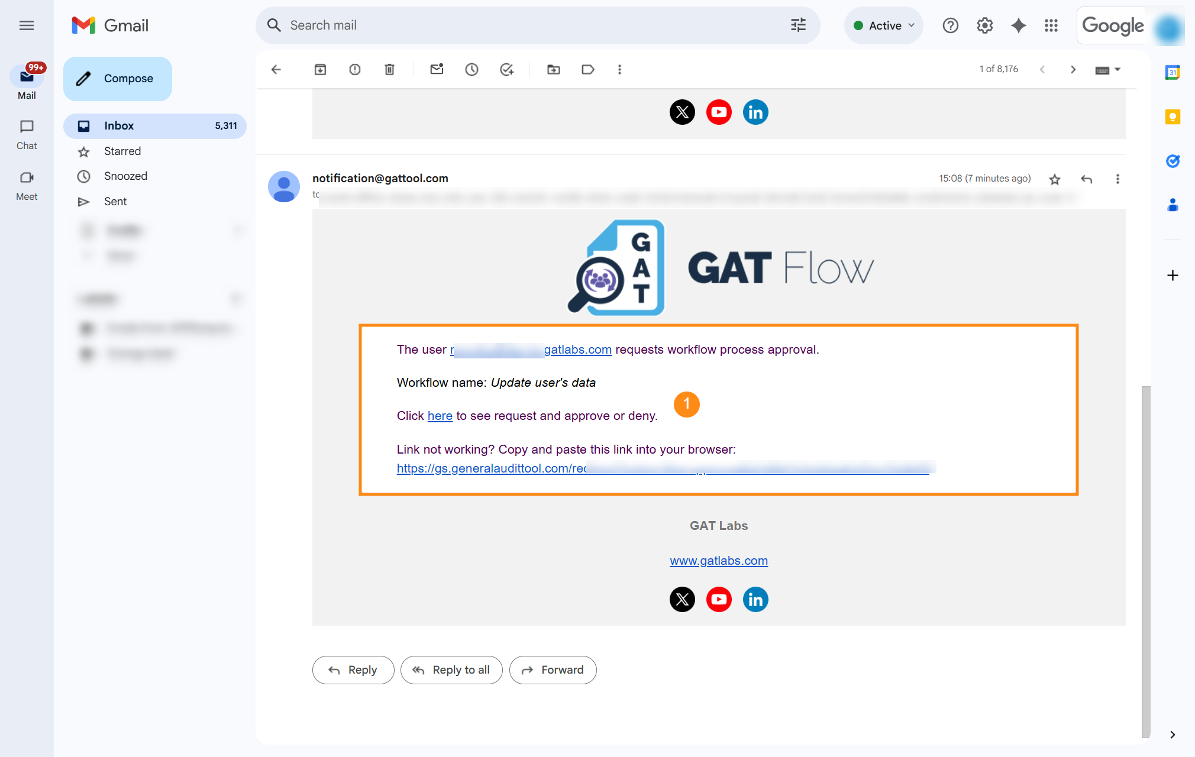Open the Support help icon
Image resolution: width=1195 pixels, height=757 pixels.
tap(950, 25)
